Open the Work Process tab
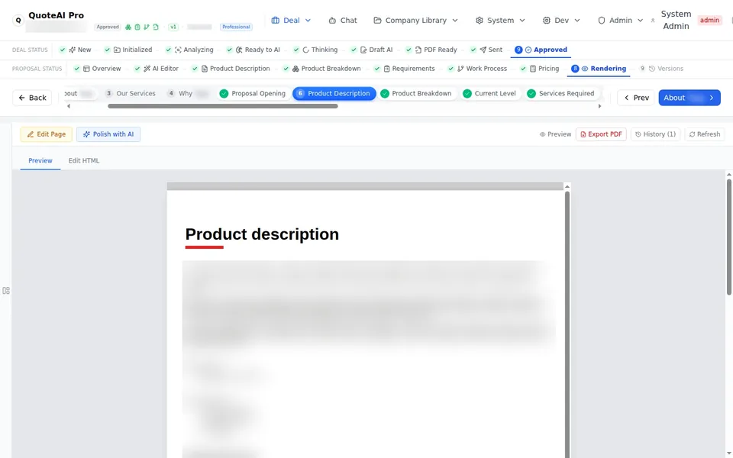The width and height of the screenshot is (733, 458). 477,69
